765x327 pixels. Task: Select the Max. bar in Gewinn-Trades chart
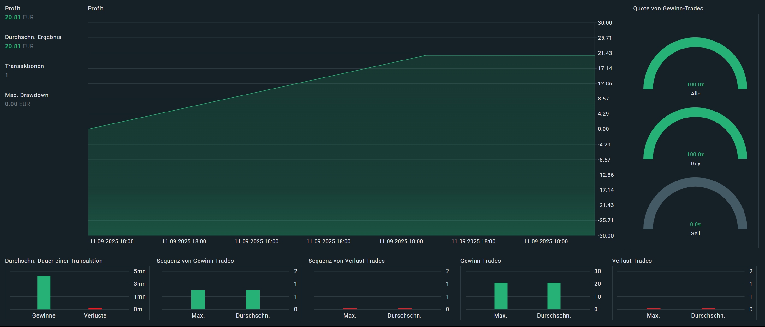click(501, 296)
